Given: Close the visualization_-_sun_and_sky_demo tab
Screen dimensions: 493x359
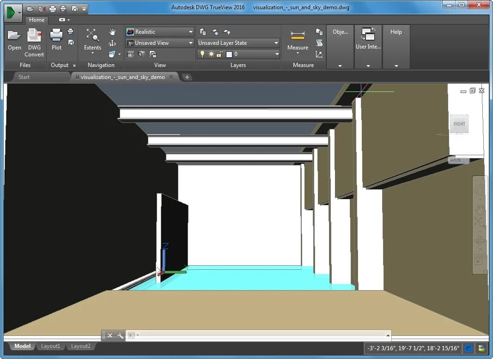Looking at the screenshot, I should tap(171, 77).
